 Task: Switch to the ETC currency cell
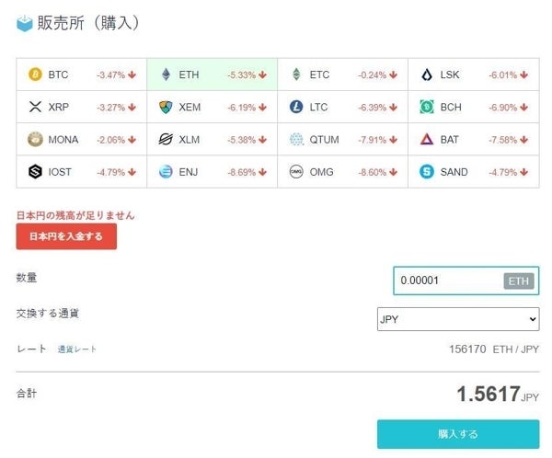(342, 74)
